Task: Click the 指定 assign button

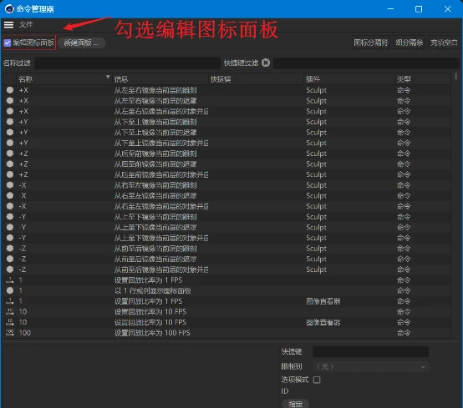Action: [x=295, y=404]
